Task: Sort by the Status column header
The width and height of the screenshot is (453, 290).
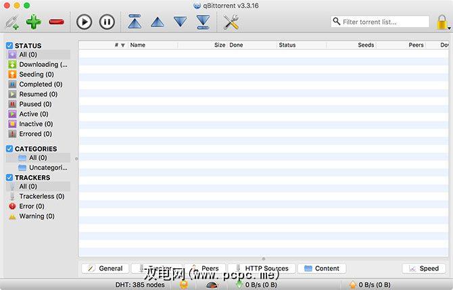Action: click(x=302, y=45)
